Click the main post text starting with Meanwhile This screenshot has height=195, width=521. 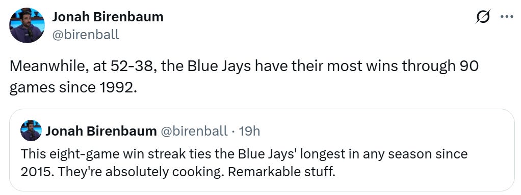[x=244, y=78]
